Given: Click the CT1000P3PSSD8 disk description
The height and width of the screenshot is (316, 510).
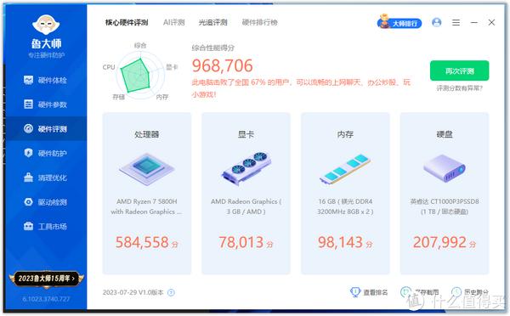Looking at the screenshot, I should coord(445,206).
